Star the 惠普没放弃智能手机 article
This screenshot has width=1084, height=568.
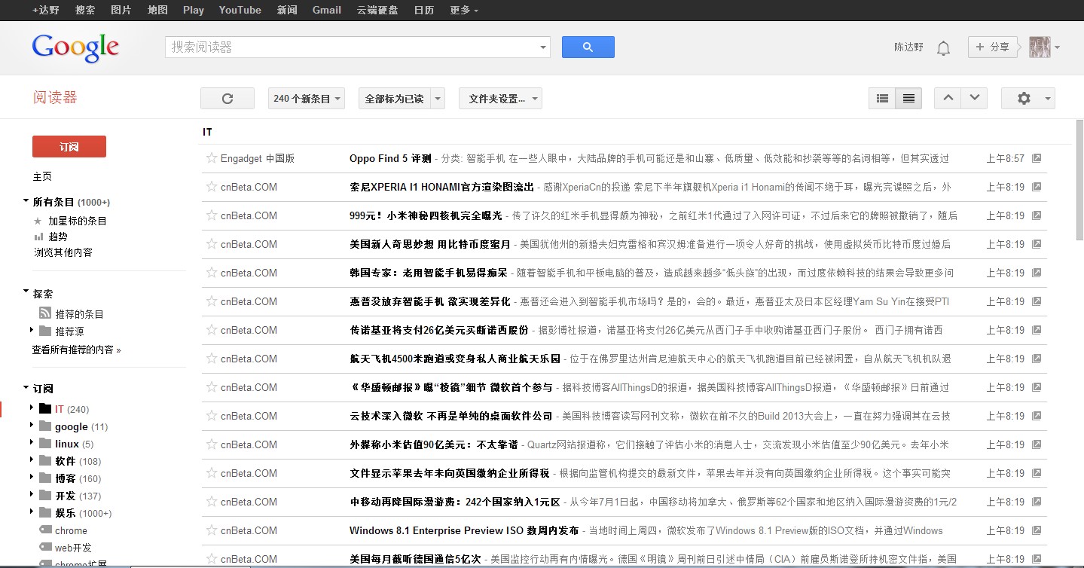[x=212, y=301]
